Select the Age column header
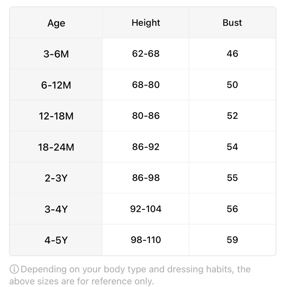Viewport: 287px width, 287px height. coord(56,23)
